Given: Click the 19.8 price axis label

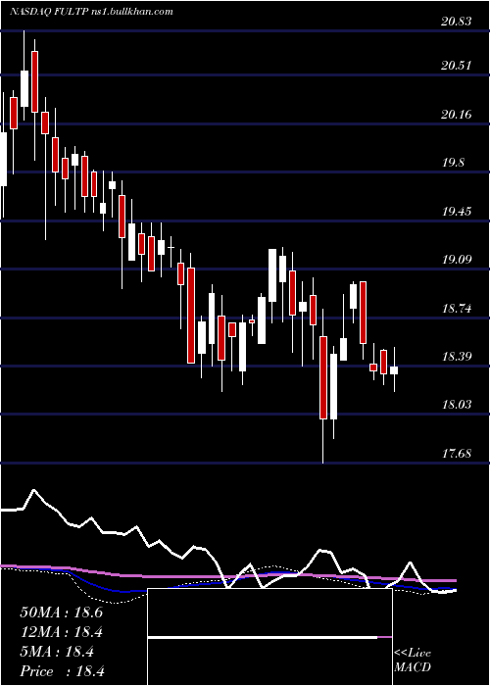Looking at the screenshot, I should 453,163.
